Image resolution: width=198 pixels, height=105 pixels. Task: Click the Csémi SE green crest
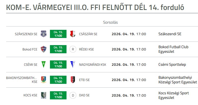click(44, 64)
